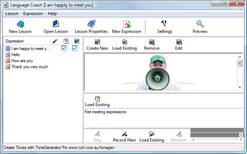The width and height of the screenshot is (247, 154).
Task: Toggle notes checkbox for I am happy row
Action: pyautogui.click(x=64, y=48)
